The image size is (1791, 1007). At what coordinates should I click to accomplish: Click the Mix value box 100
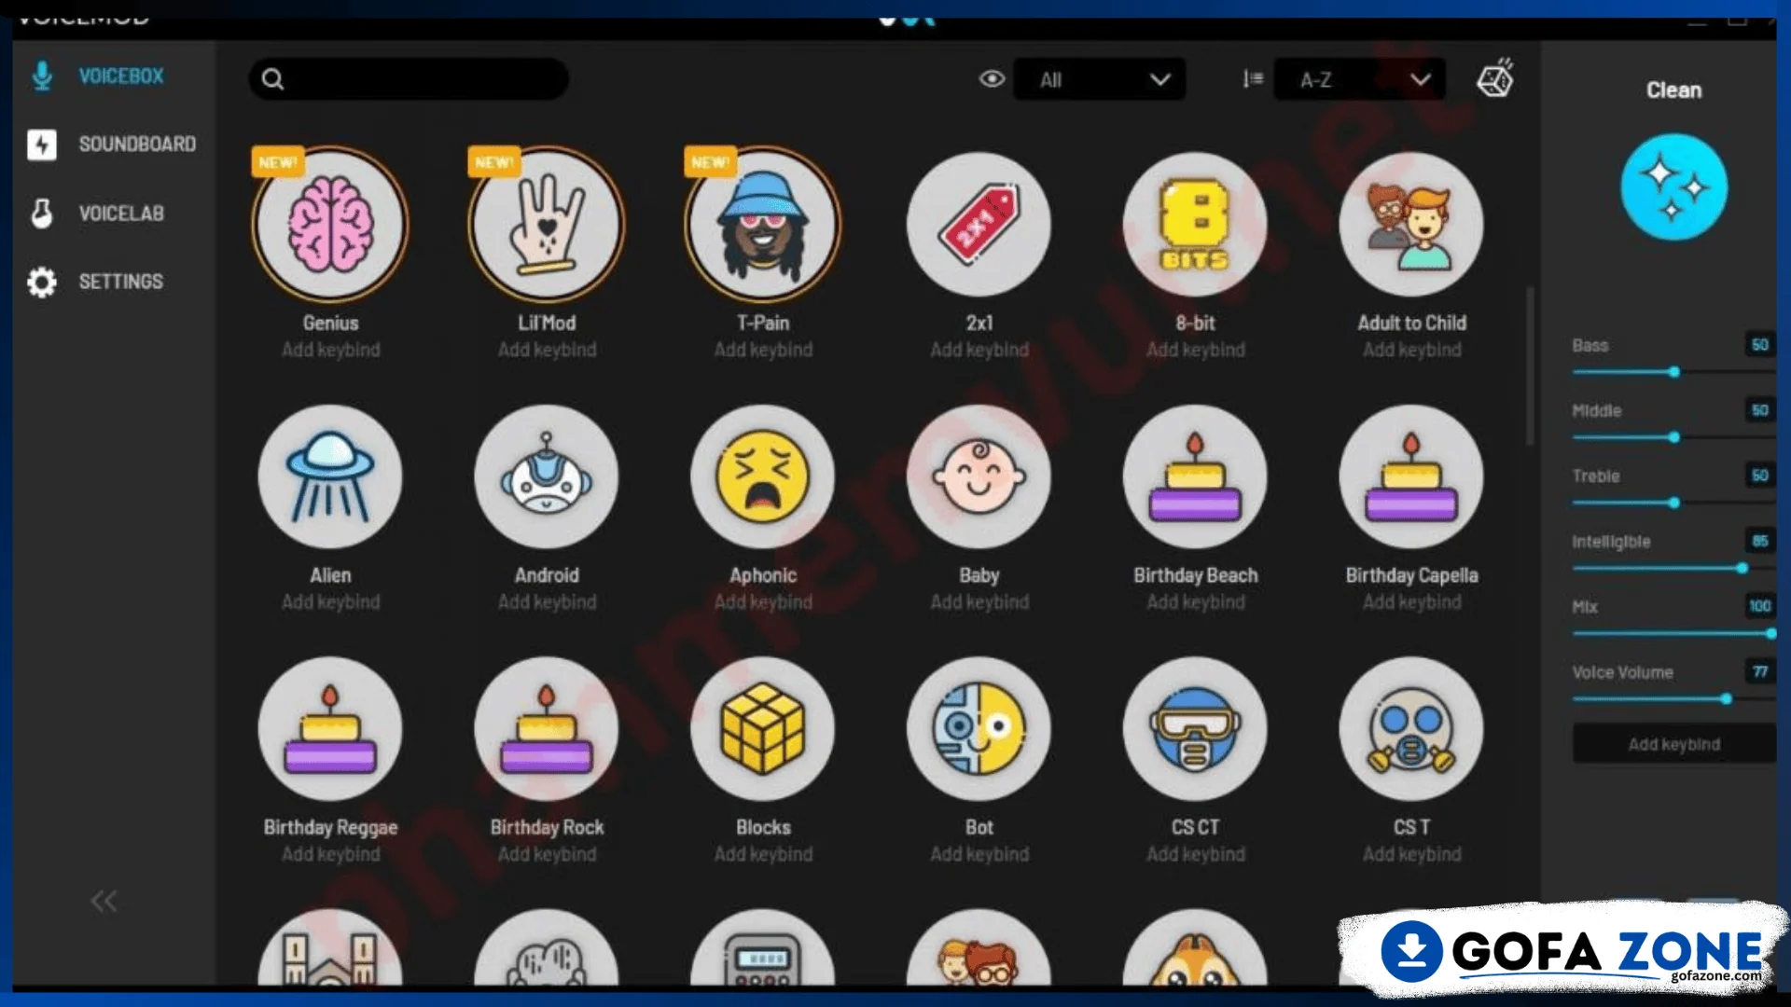[1759, 606]
